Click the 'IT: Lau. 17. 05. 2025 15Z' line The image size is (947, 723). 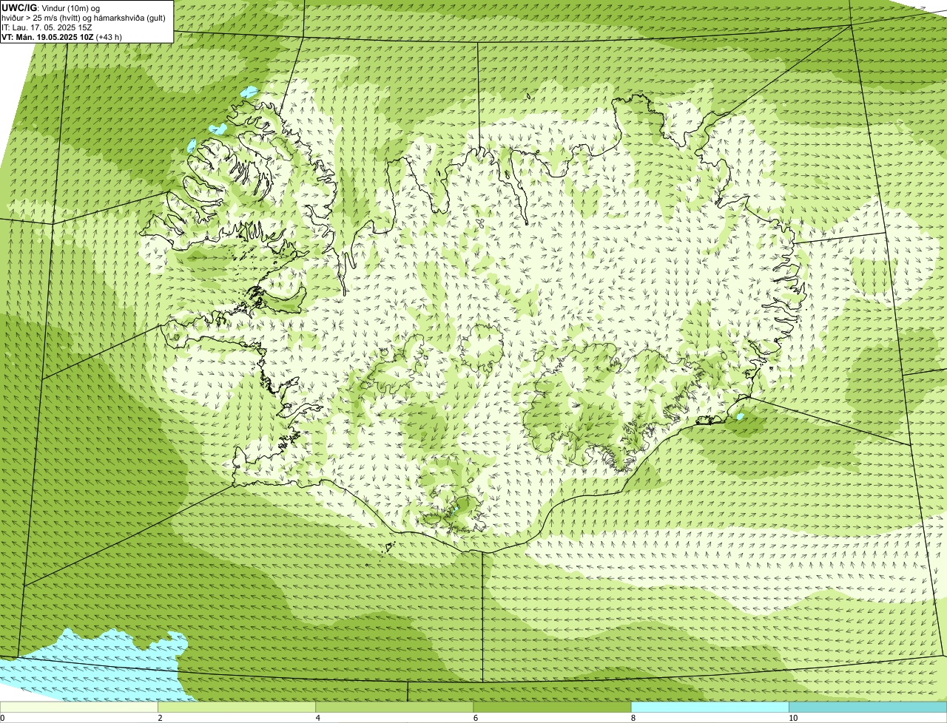pyautogui.click(x=47, y=27)
